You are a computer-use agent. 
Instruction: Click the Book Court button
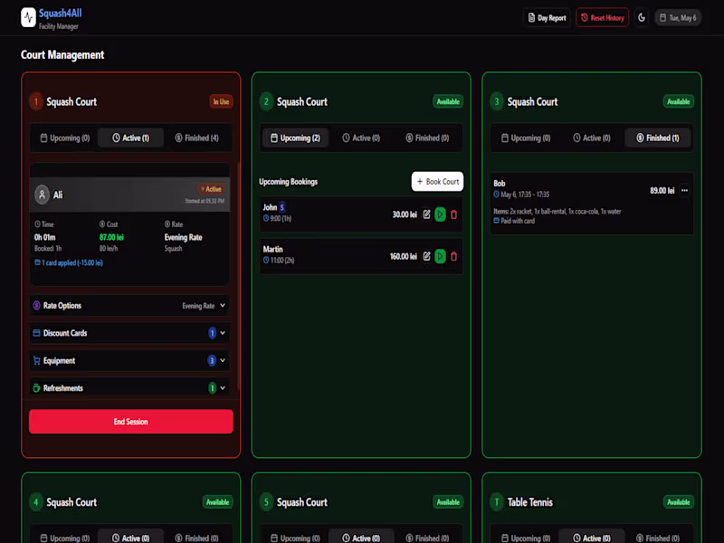pos(437,182)
